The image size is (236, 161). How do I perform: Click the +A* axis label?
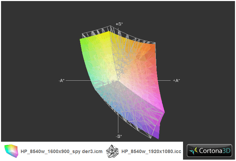click(x=176, y=81)
